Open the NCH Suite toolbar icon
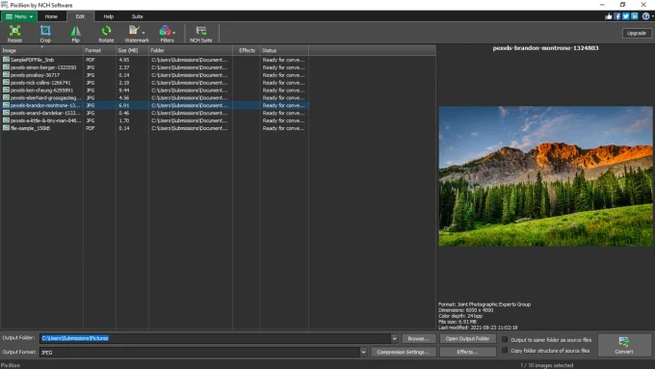655x369 pixels. [201, 34]
